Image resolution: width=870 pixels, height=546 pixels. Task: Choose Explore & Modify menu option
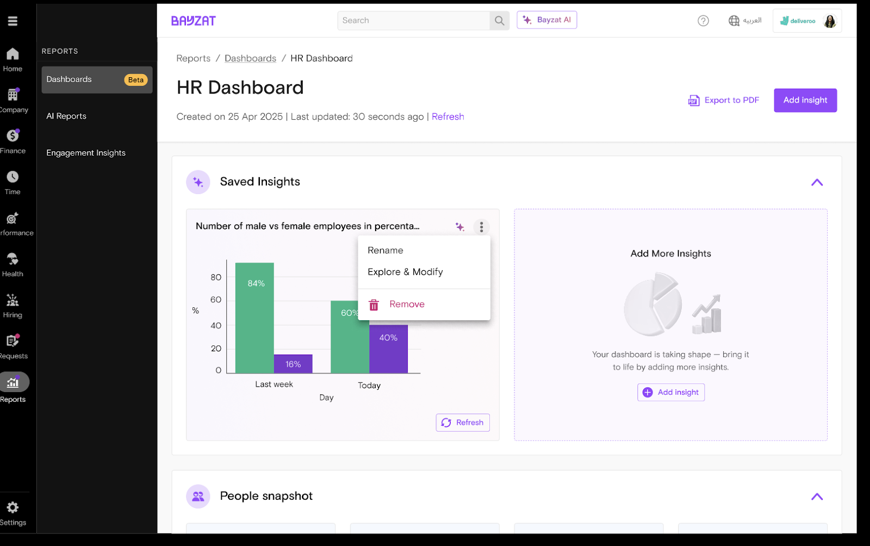pyautogui.click(x=424, y=272)
